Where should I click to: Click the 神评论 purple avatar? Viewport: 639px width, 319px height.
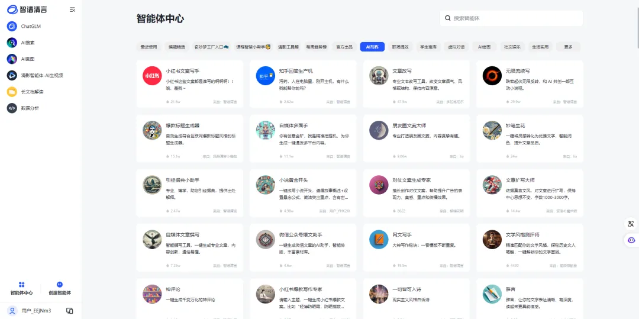point(152,294)
